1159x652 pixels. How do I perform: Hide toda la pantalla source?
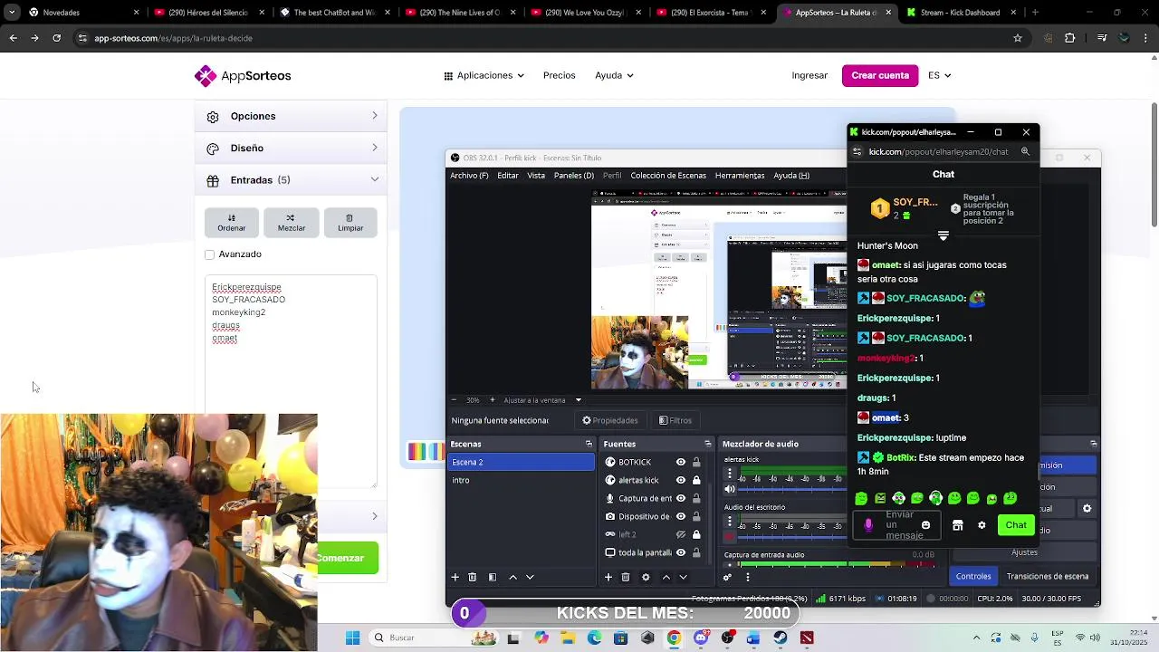click(x=681, y=552)
